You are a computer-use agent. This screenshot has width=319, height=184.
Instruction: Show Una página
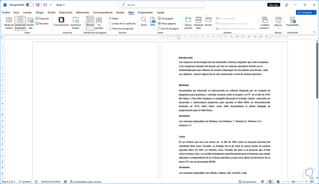165,19
